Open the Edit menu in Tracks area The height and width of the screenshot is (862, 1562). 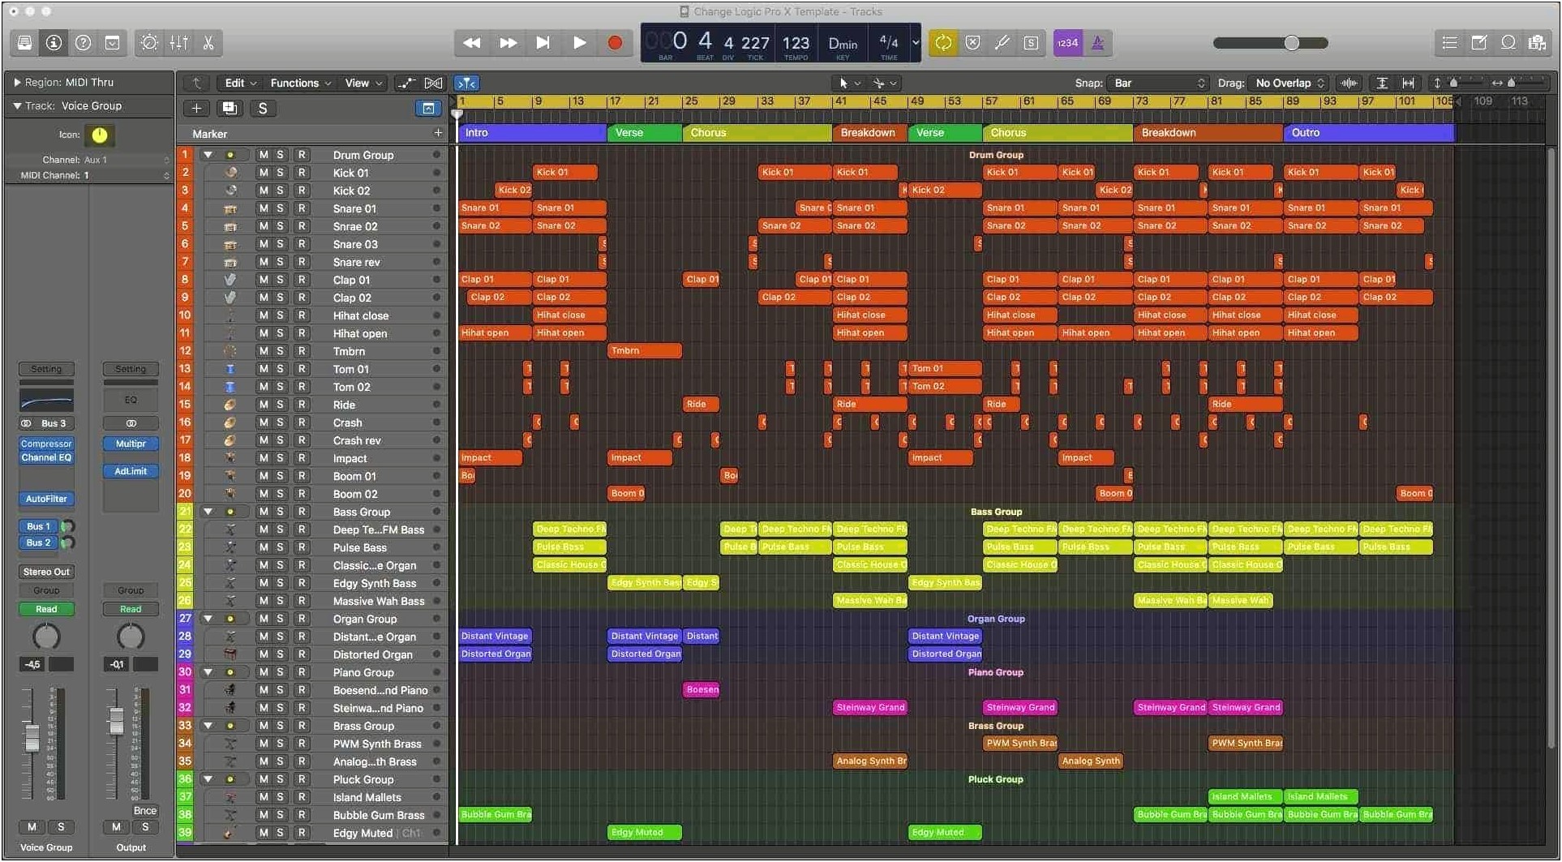tap(240, 83)
